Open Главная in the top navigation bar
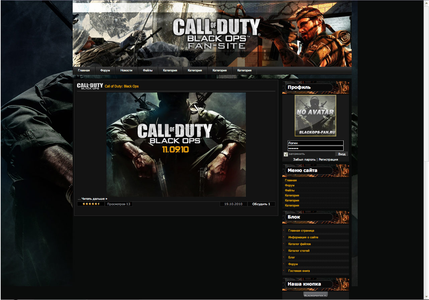 point(84,70)
